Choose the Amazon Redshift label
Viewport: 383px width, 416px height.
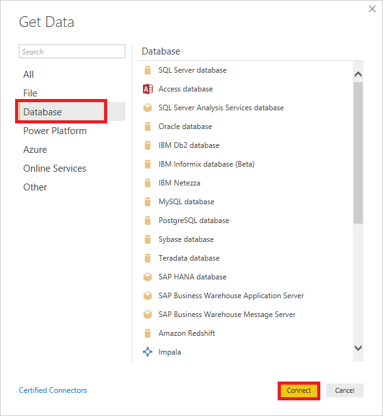pyautogui.click(x=187, y=333)
